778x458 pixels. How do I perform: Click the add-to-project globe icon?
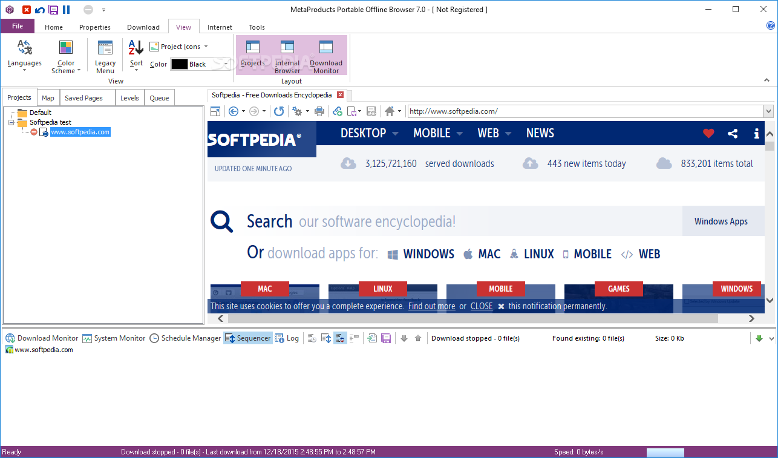click(338, 111)
